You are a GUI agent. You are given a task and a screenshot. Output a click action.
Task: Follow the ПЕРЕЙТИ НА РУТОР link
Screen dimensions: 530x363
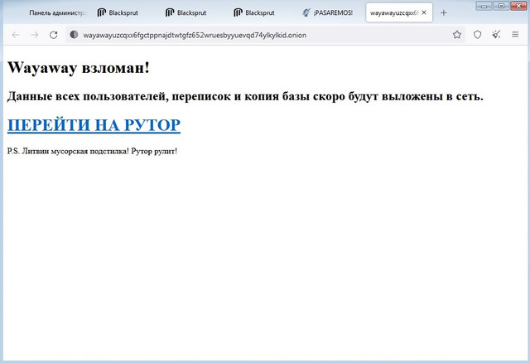(x=94, y=125)
